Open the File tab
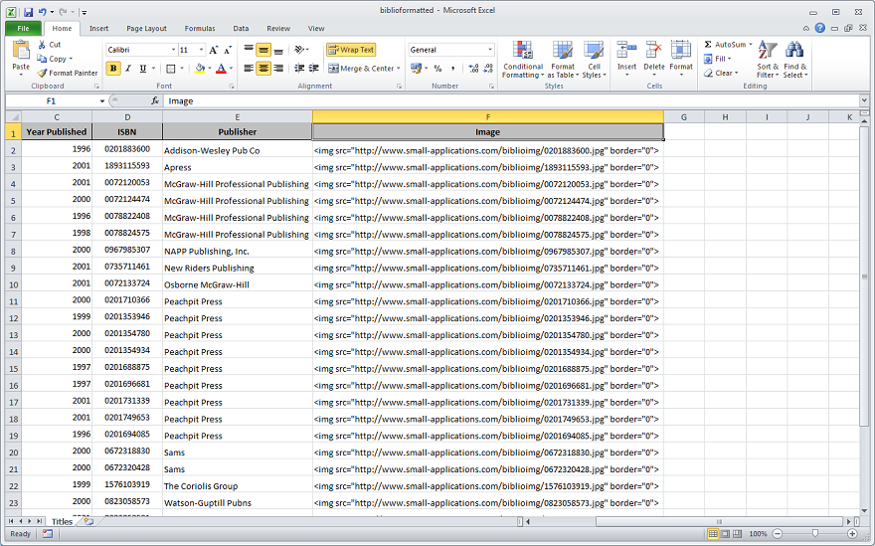 (x=24, y=29)
